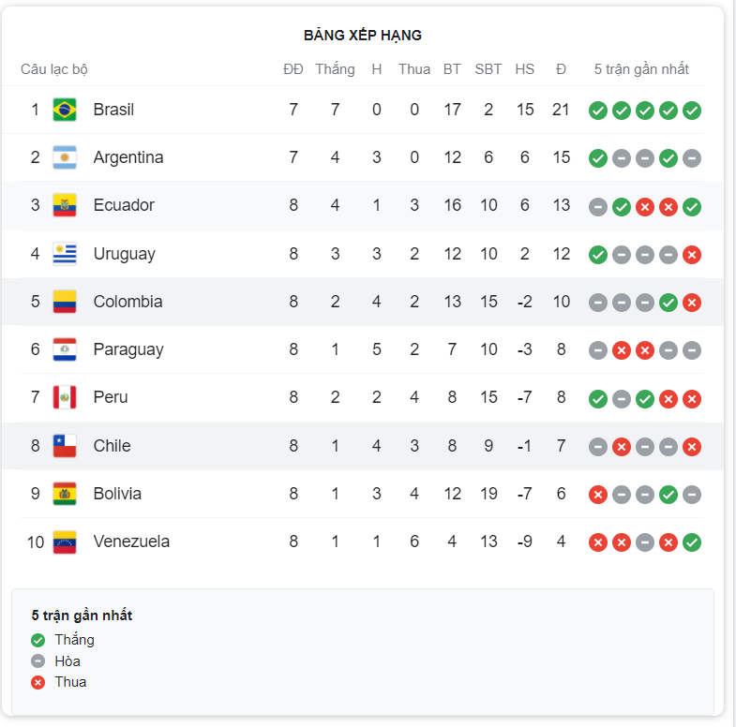Click the '5 trận gần nhất' column header
This screenshot has width=736, height=727.
tap(641, 69)
